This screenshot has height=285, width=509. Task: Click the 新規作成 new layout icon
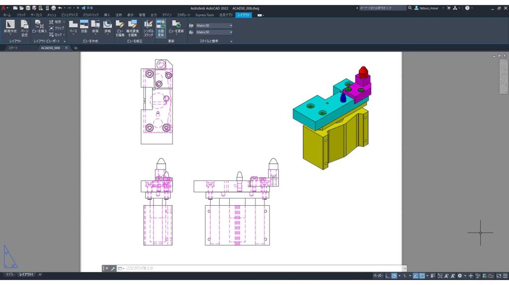pyautogui.click(x=10, y=27)
